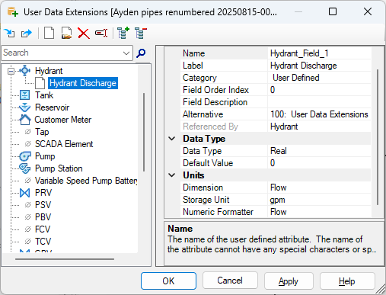The image size is (386, 295).
Task: Select the PRV tree item
Action: [43, 193]
